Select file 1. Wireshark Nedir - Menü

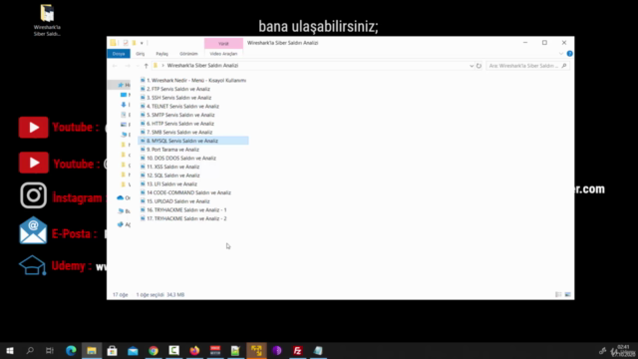click(x=193, y=81)
